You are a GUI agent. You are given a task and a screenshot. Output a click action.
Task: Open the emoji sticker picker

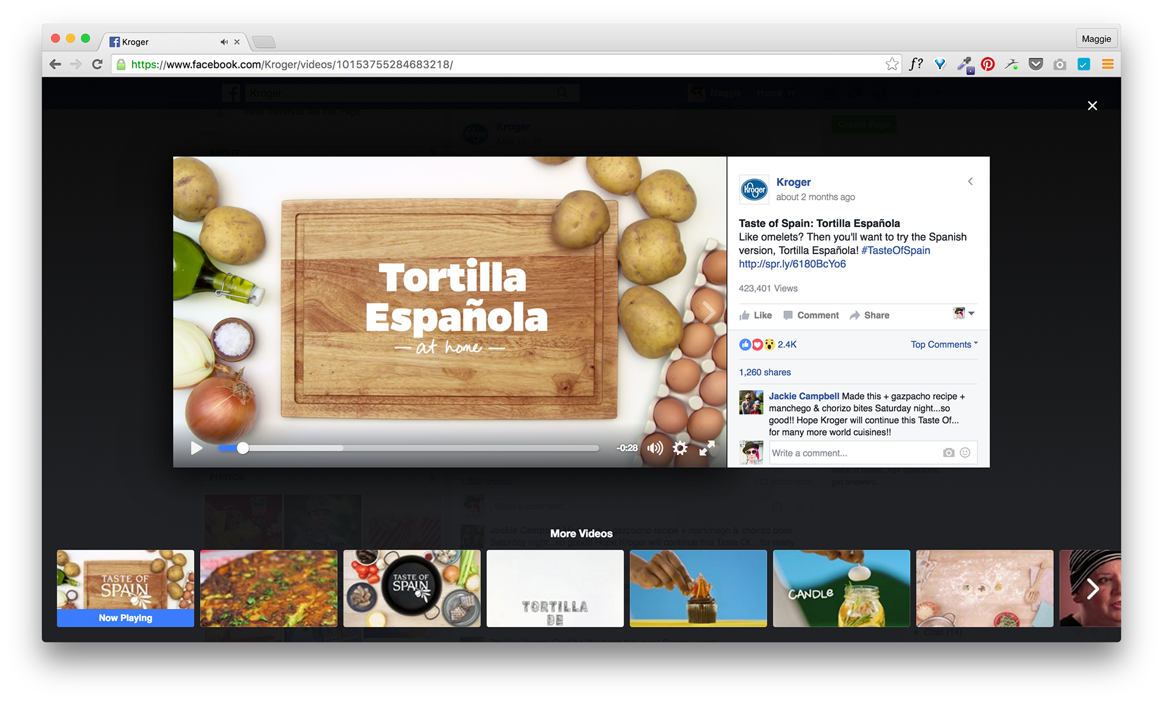(x=966, y=453)
